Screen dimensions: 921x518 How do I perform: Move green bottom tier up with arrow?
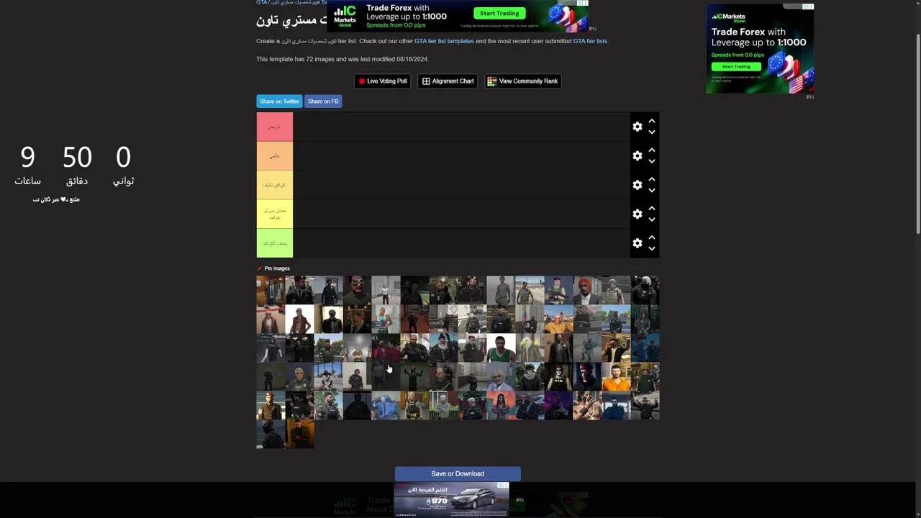pyautogui.click(x=651, y=237)
